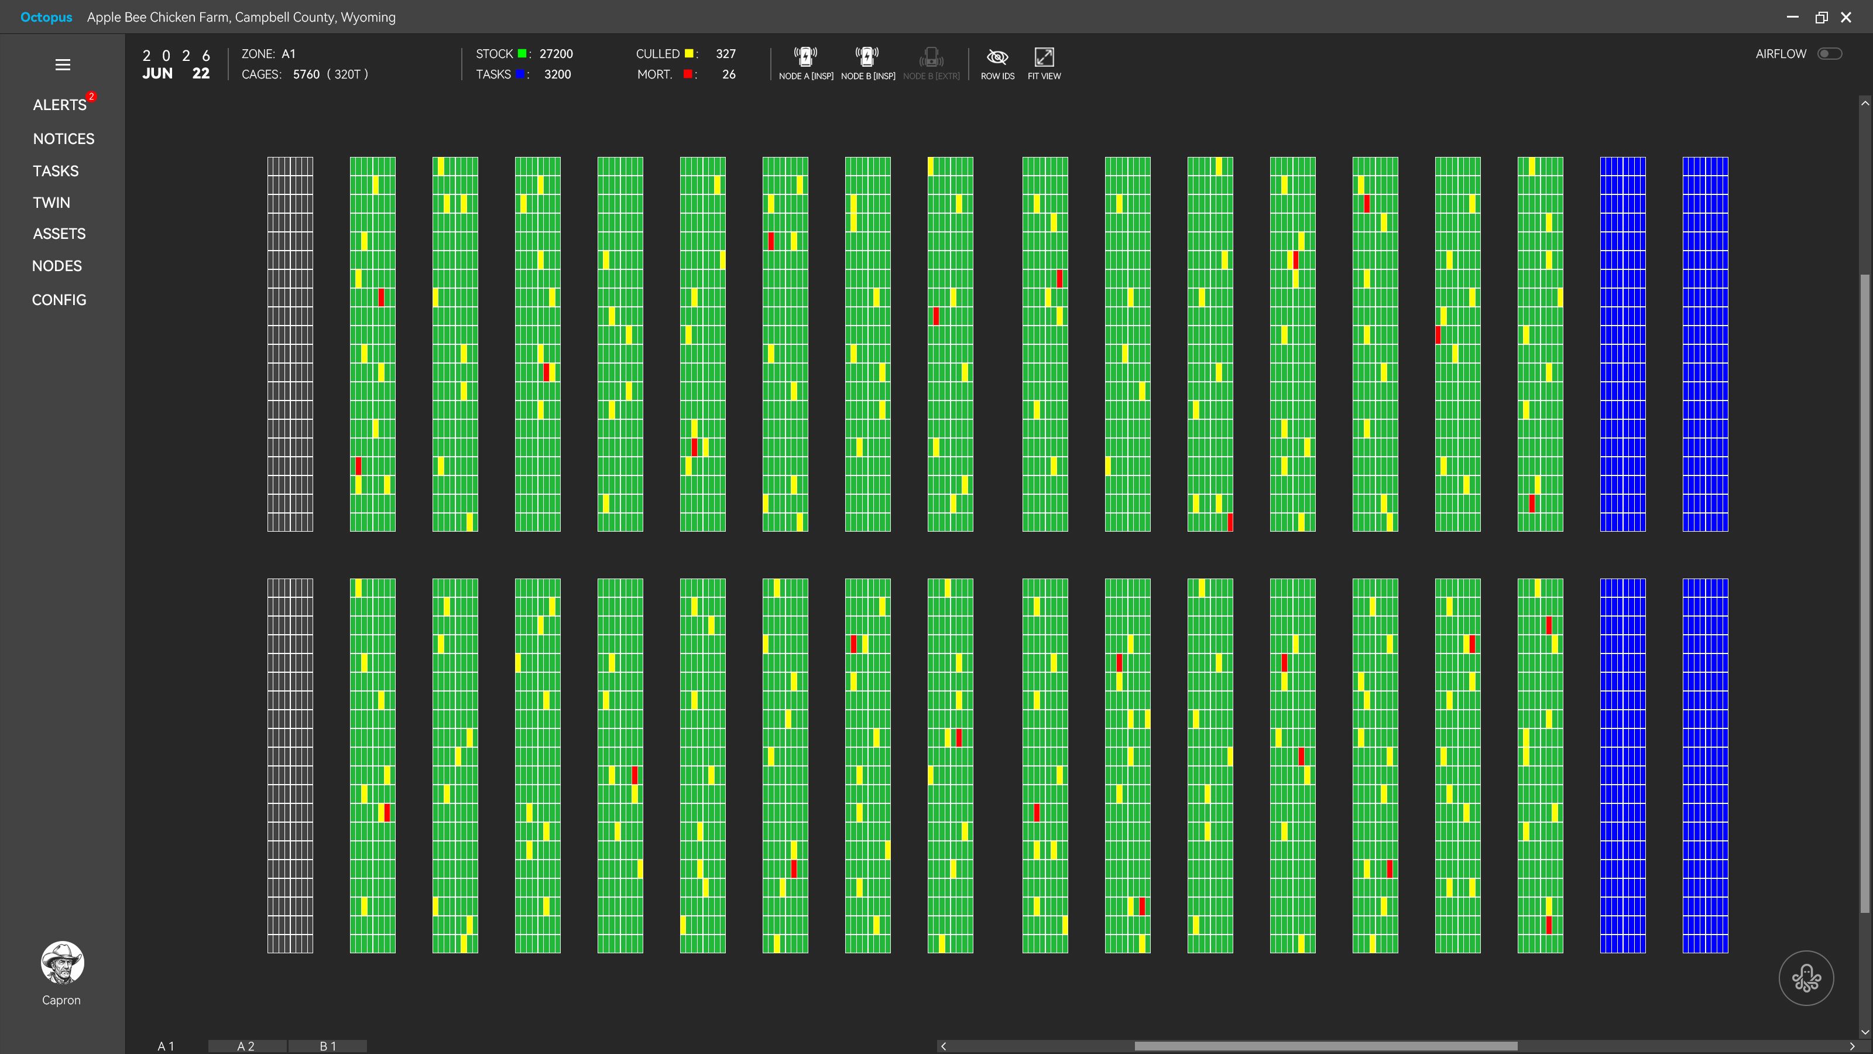
Task: Select NODE B [INSP] node icon
Action: point(867,57)
